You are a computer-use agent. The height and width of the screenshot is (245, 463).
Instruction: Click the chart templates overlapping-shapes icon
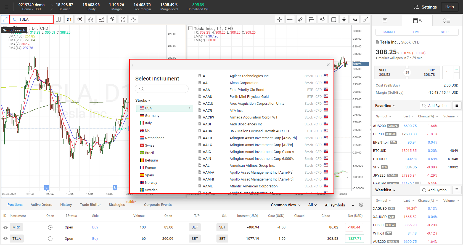click(112, 19)
